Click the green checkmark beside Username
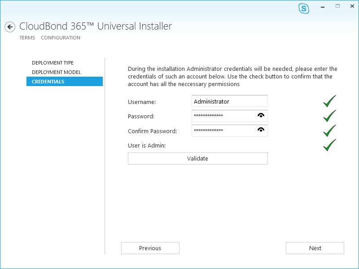359x269 pixels. [x=329, y=101]
